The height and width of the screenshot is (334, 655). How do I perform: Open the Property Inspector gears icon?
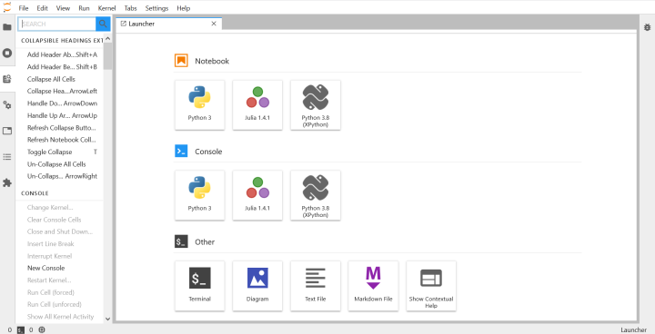(x=7, y=104)
